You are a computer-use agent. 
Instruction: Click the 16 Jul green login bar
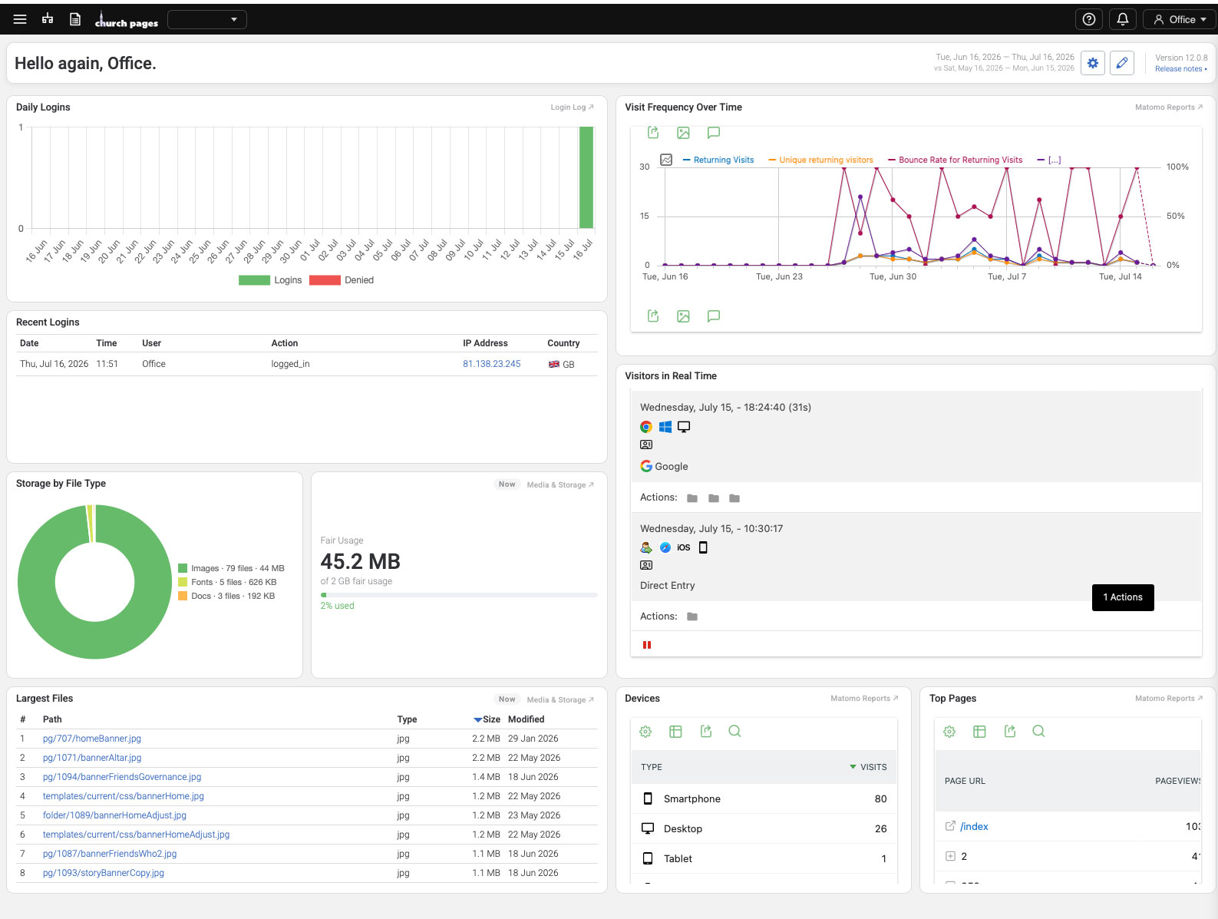pos(586,178)
